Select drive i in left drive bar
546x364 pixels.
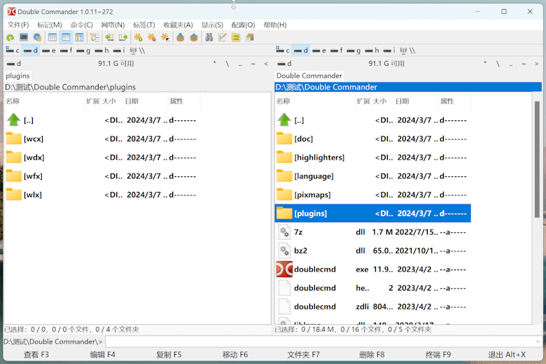pyautogui.click(x=118, y=50)
